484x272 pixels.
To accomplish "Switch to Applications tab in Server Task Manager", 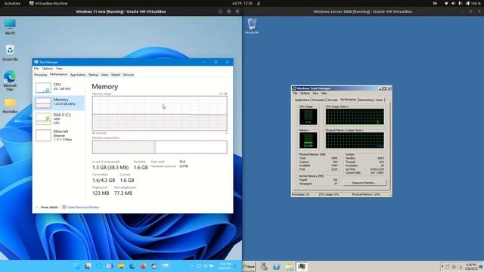I will pos(302,100).
